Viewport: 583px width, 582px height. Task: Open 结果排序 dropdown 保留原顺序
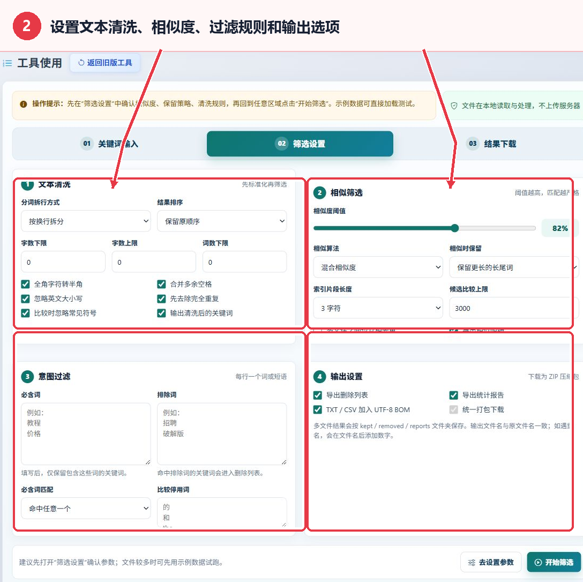222,221
